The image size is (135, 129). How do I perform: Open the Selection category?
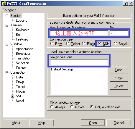pos(22,63)
